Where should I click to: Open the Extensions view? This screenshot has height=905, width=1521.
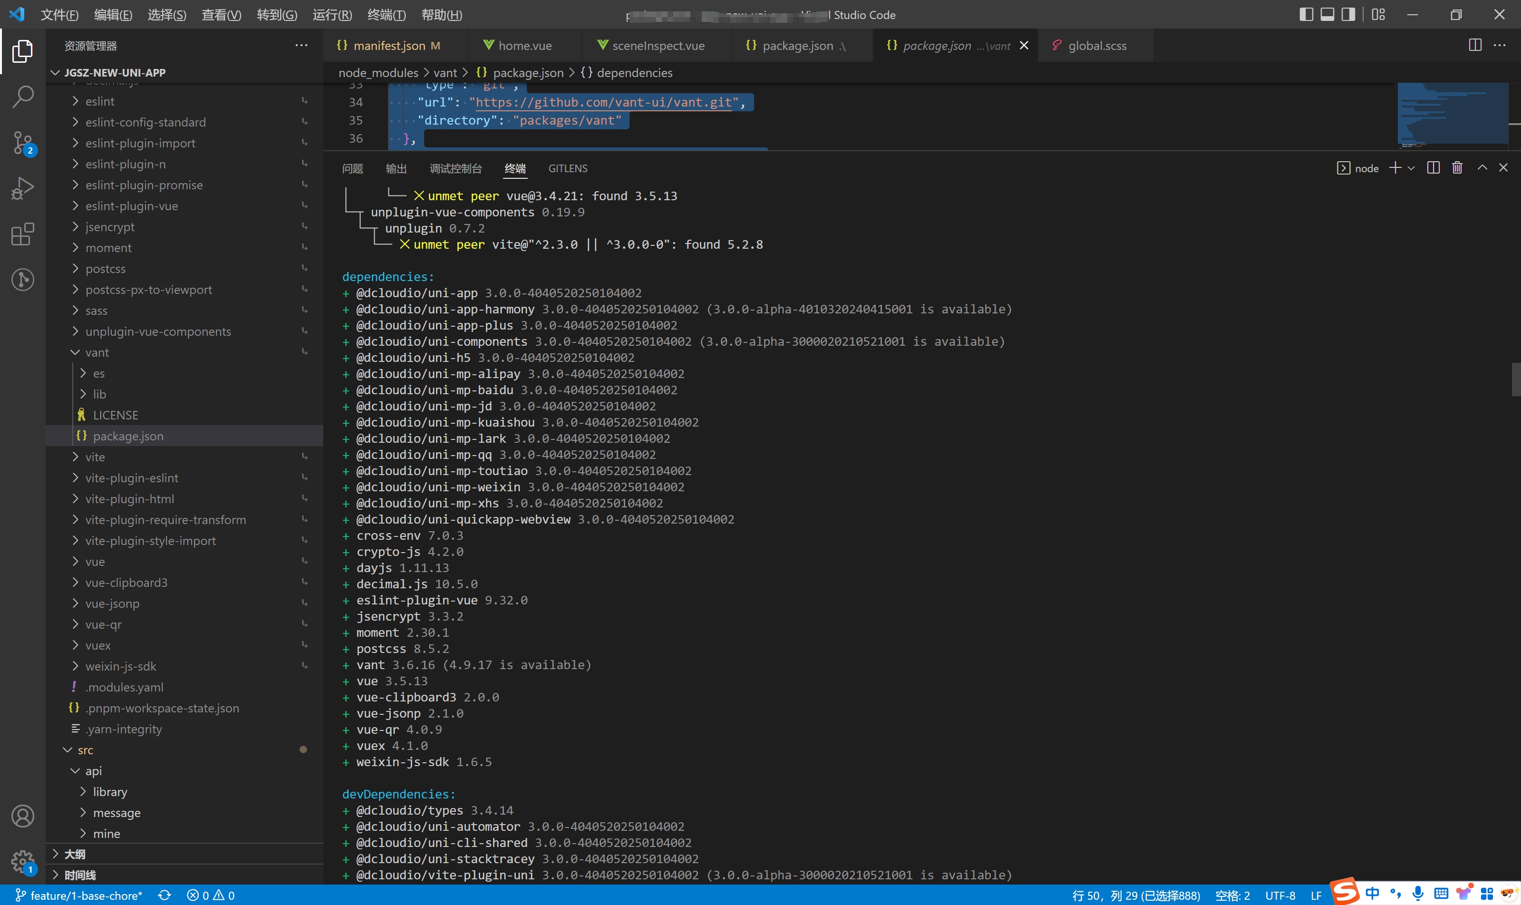click(x=22, y=234)
